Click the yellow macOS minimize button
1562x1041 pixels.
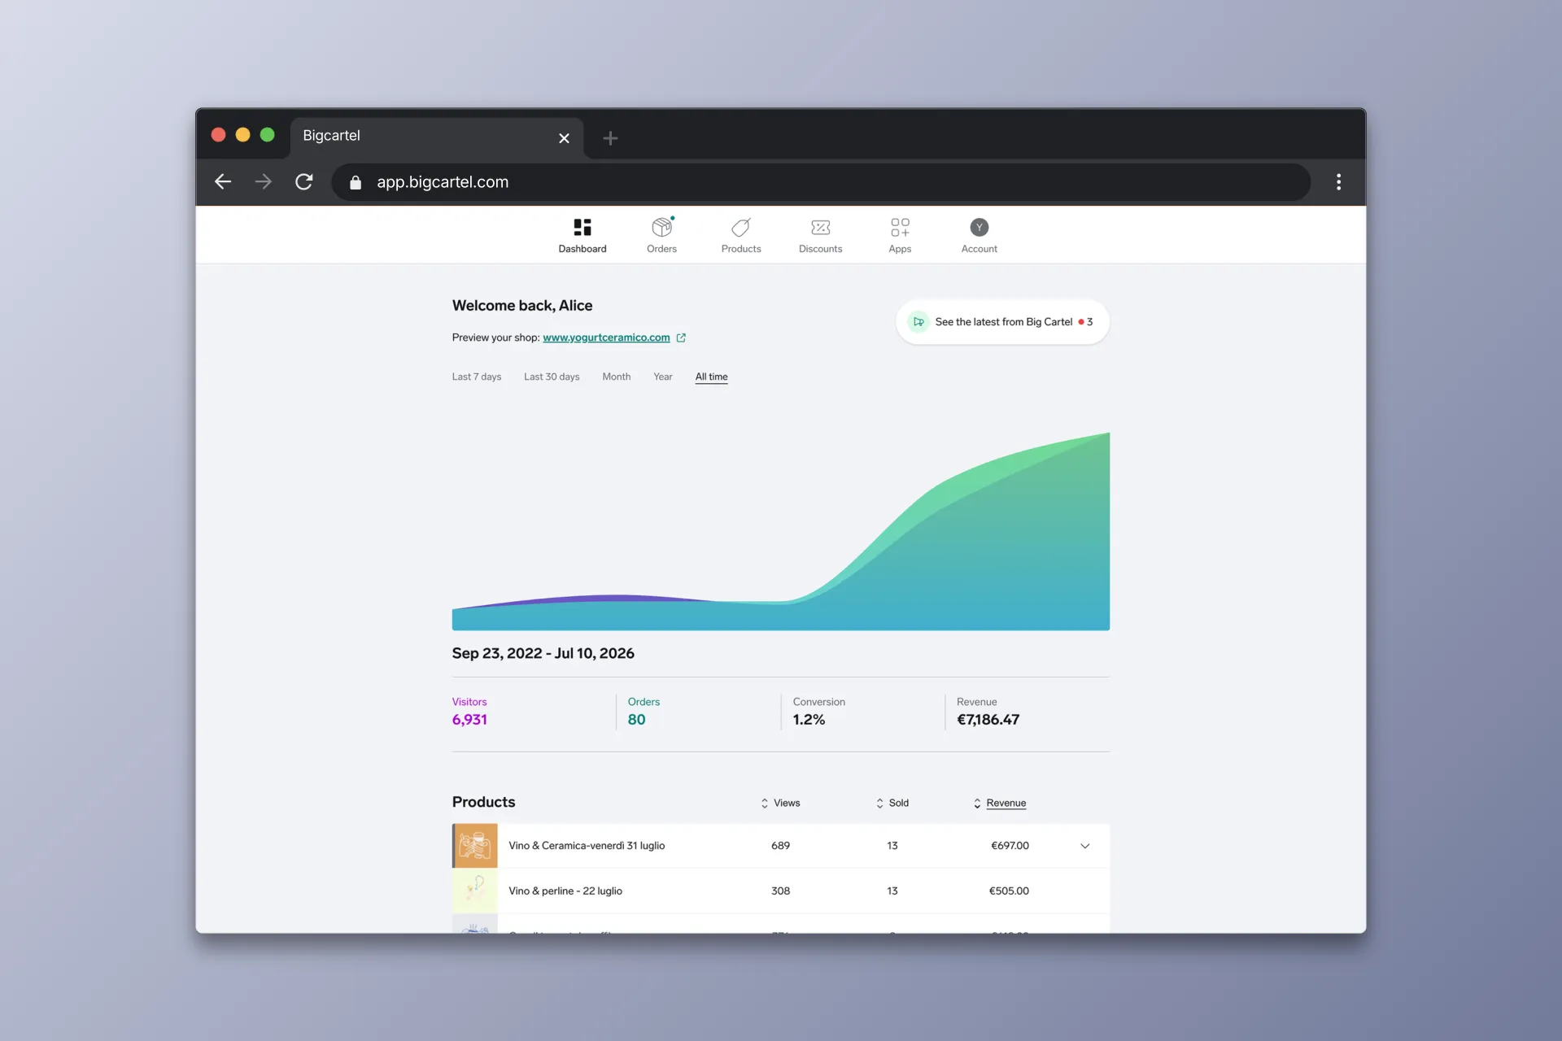coord(242,135)
